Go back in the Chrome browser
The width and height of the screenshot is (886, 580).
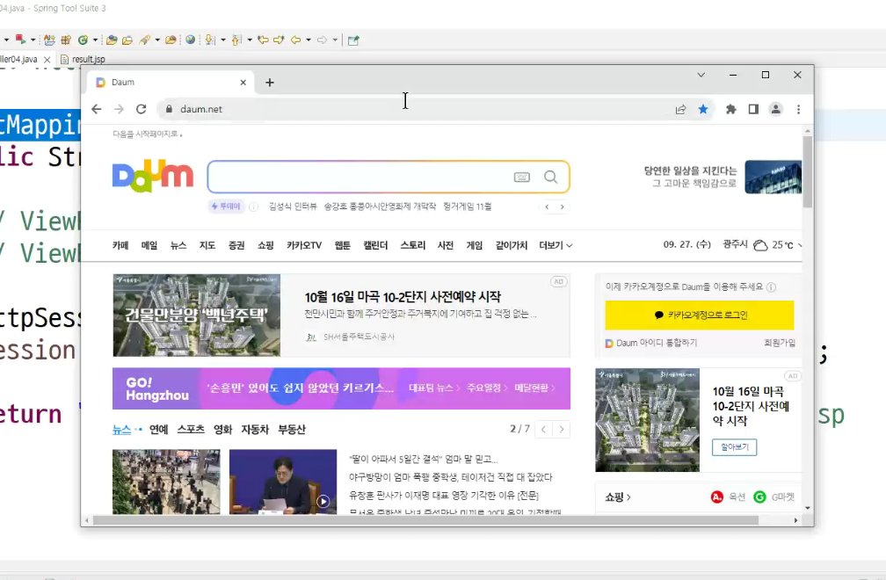pyautogui.click(x=97, y=109)
